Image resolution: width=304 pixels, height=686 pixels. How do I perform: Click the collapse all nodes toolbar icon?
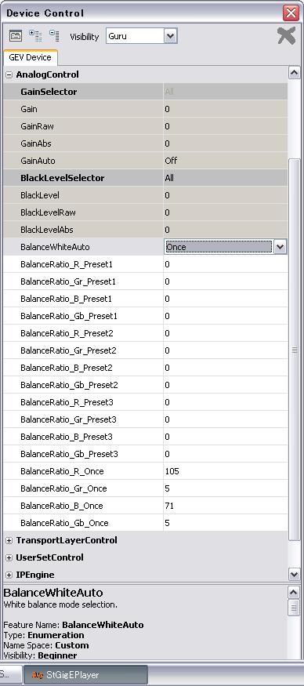click(54, 36)
